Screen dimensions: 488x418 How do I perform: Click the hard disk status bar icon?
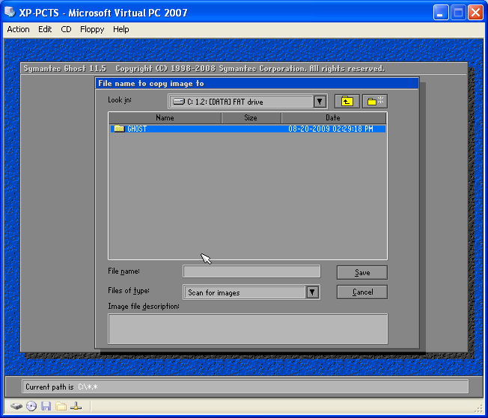pos(16,406)
